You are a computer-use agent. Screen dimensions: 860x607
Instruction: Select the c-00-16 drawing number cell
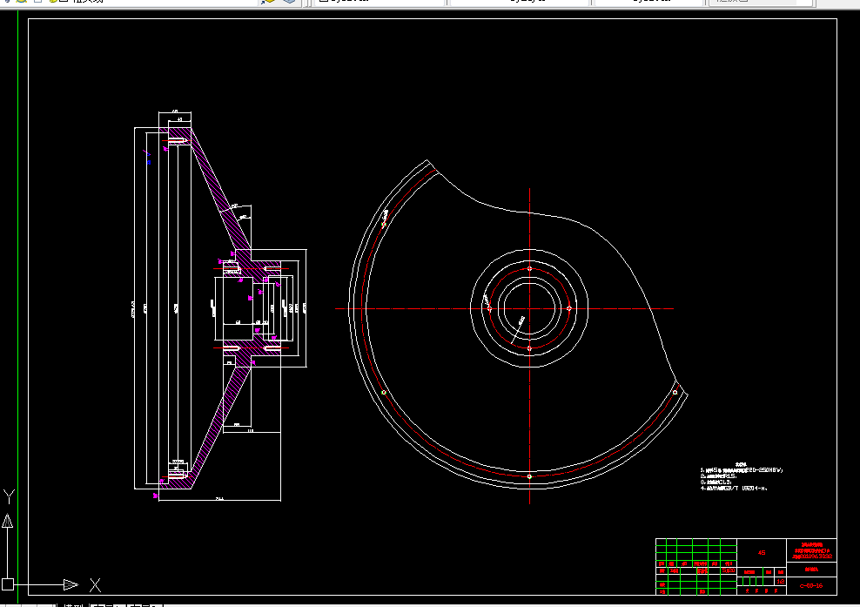click(x=811, y=585)
